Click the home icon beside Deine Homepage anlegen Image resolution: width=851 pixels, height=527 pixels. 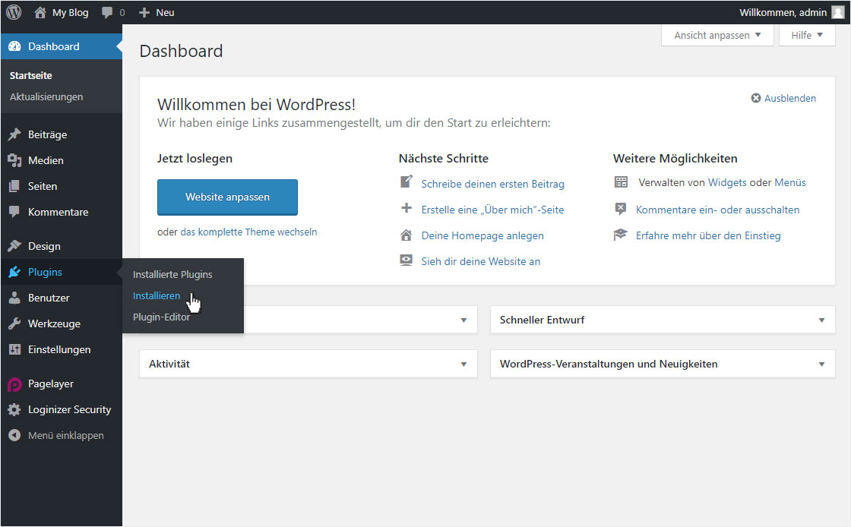(x=406, y=235)
